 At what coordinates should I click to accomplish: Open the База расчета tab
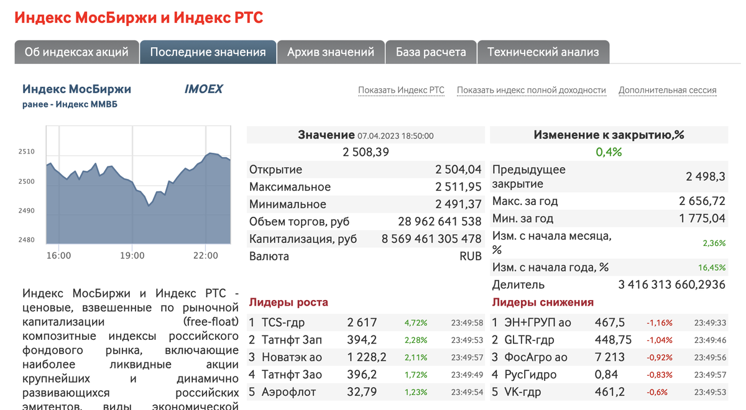pyautogui.click(x=431, y=52)
